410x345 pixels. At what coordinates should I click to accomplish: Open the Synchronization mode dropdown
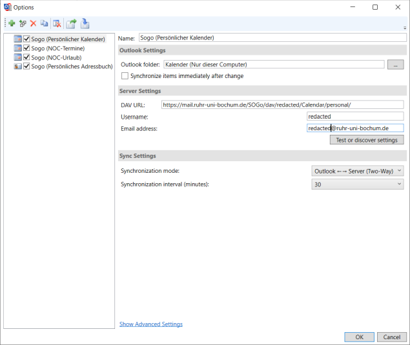[358, 171]
